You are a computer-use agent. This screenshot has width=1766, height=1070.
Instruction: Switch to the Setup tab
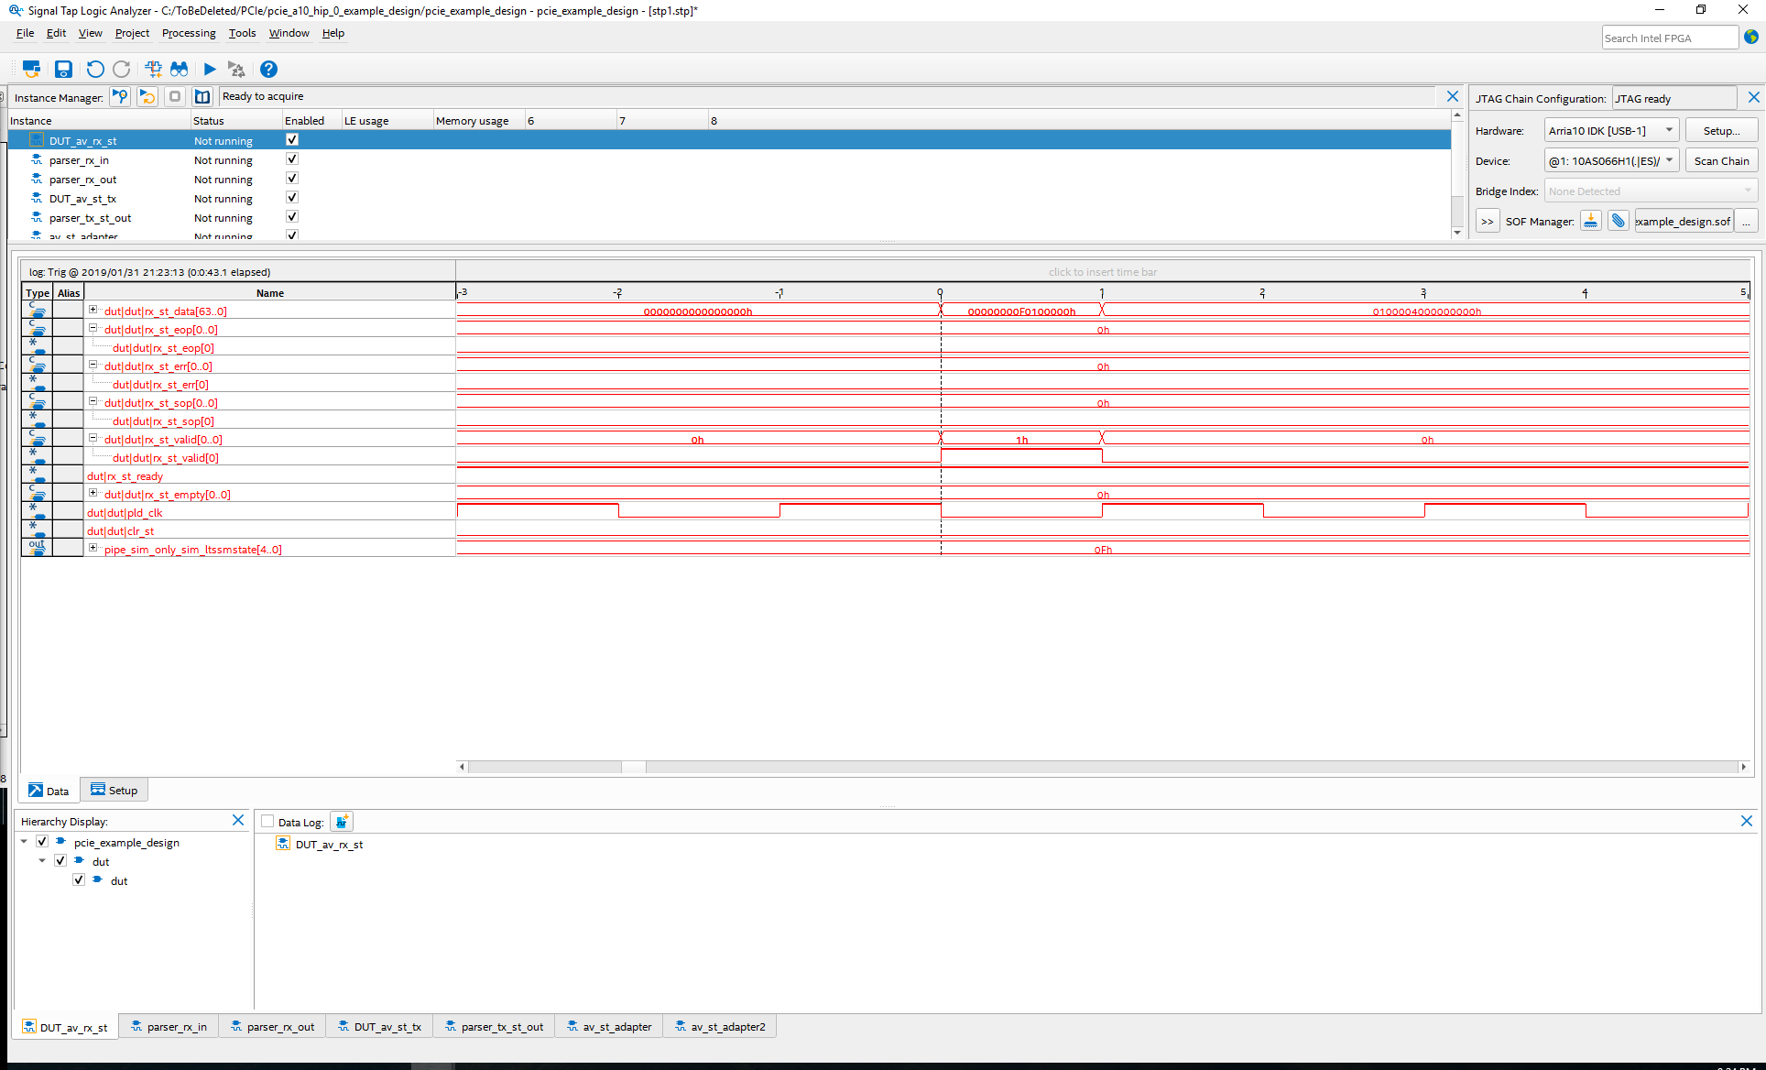114,790
